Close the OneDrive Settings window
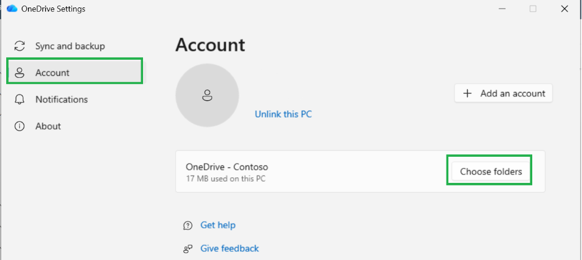The image size is (582, 260). pos(565,9)
